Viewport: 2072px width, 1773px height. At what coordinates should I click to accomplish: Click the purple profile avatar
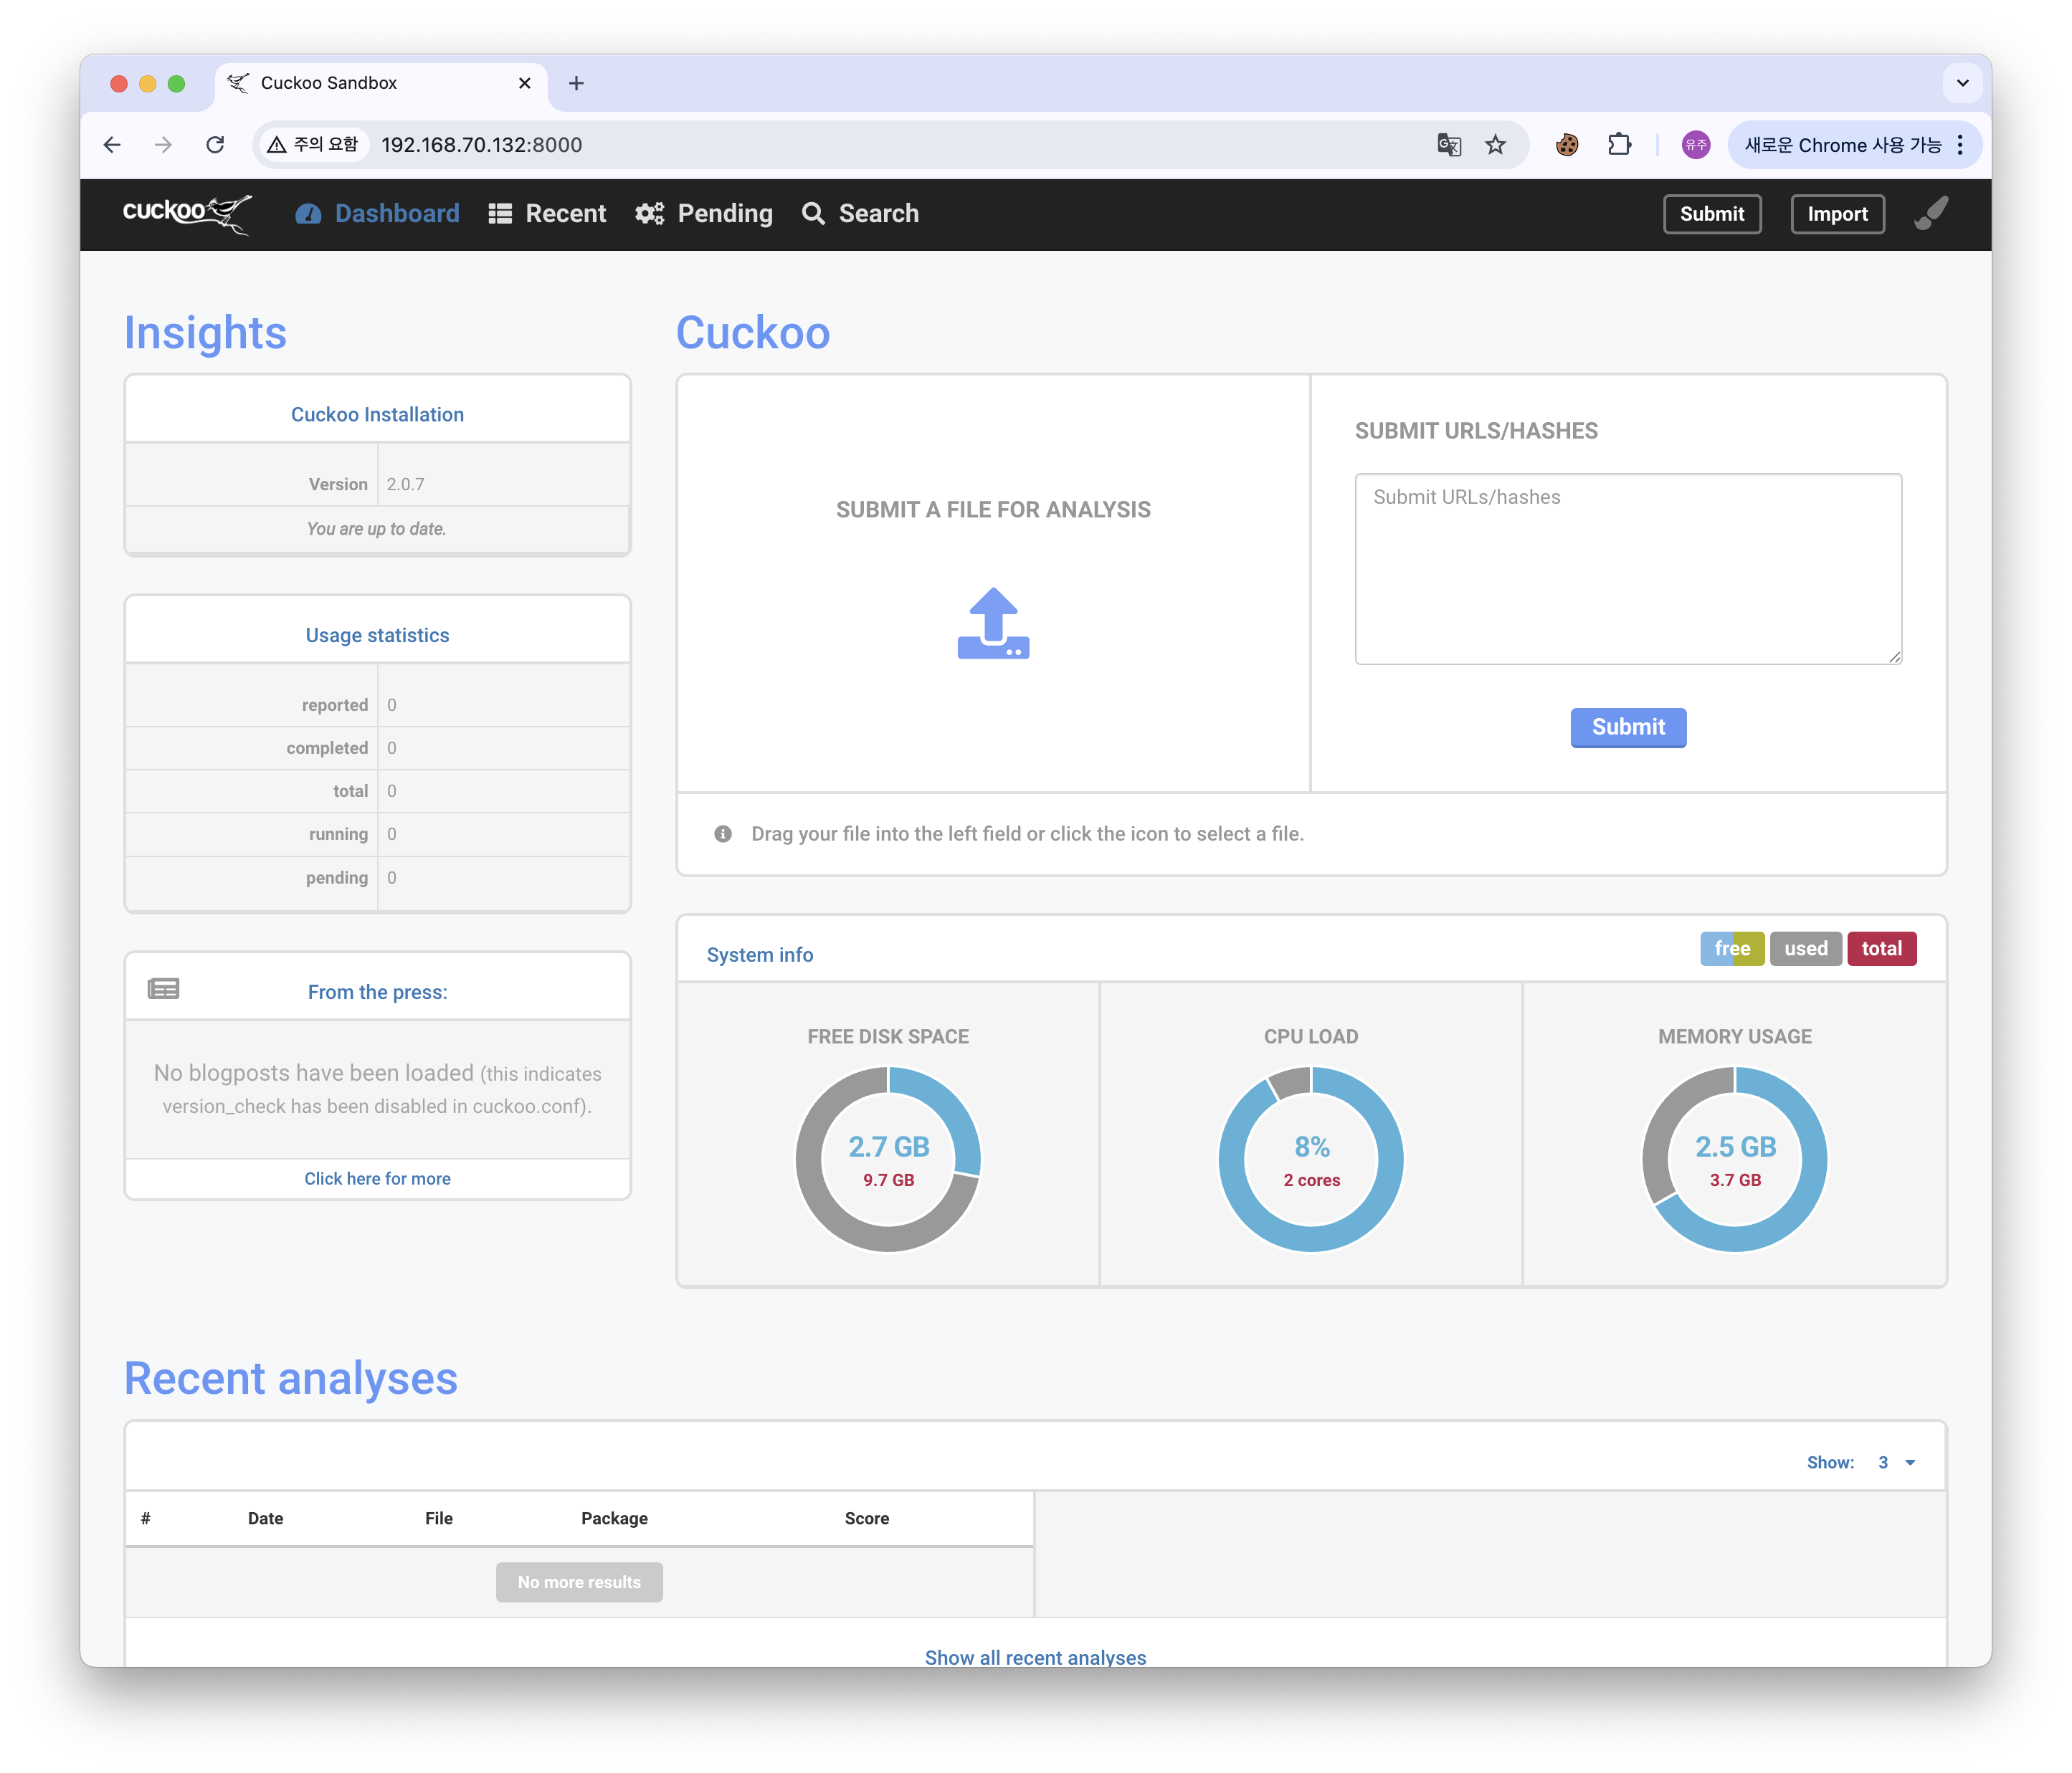[x=1695, y=145]
